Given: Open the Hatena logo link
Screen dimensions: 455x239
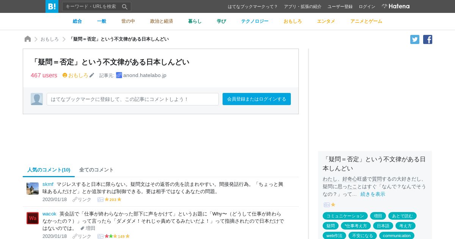Looking at the screenshot, I should point(395,6).
